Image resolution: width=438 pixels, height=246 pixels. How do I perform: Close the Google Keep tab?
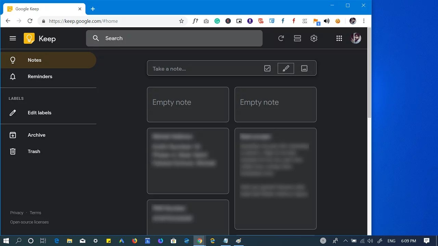[x=80, y=9]
